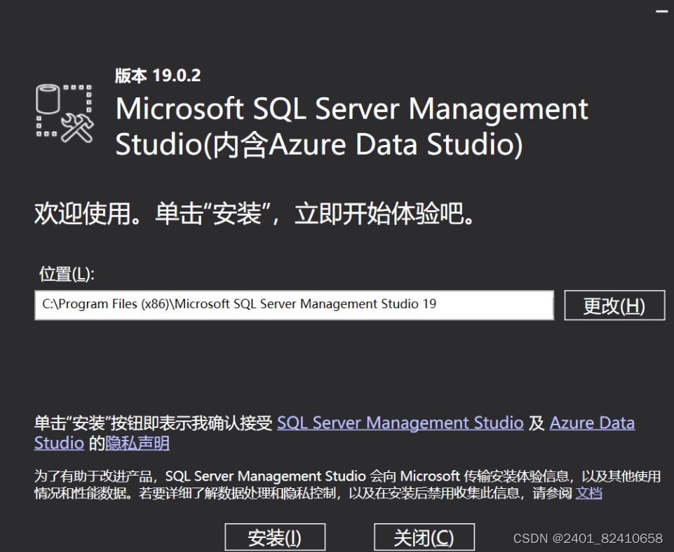Viewport: 674px width, 552px height.
Task: Click the Microsoft SQL Server Management Studio title
Action: click(351, 126)
